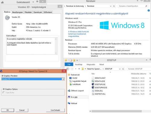Select Letöltések in navigation pane
Viewport: 151px width, 114px height.
pyautogui.click(x=76, y=84)
